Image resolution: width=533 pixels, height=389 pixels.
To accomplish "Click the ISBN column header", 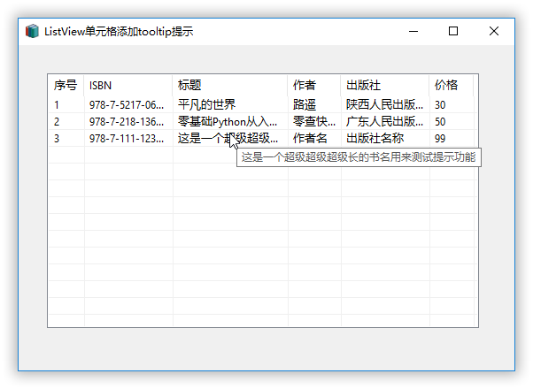I will [x=127, y=85].
